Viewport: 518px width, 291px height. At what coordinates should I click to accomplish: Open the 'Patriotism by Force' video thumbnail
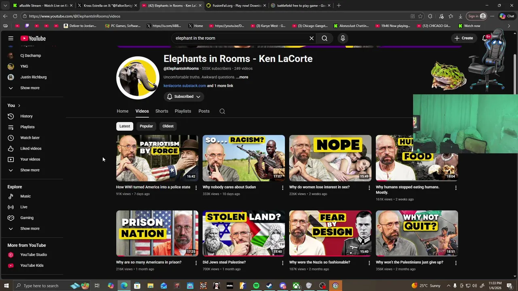157,158
